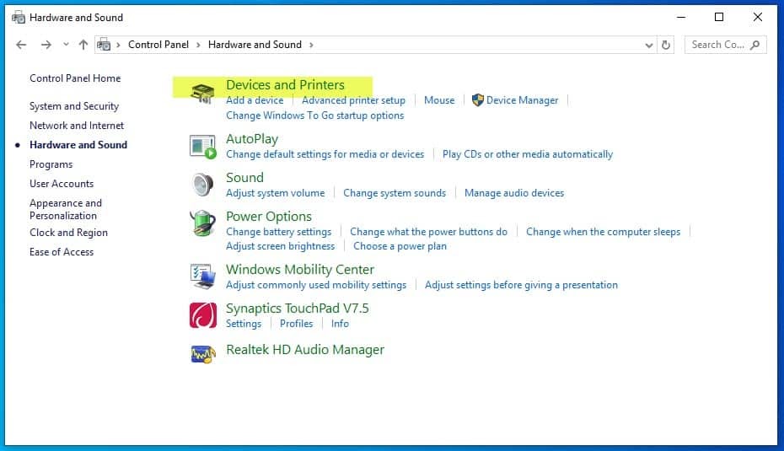This screenshot has height=451, width=784.
Task: Click Change system sounds
Action: (395, 193)
